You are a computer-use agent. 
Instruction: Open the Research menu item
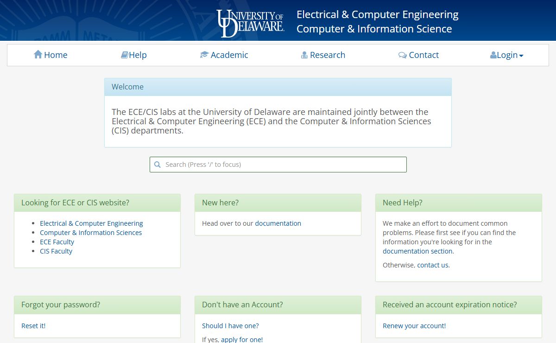pos(323,55)
